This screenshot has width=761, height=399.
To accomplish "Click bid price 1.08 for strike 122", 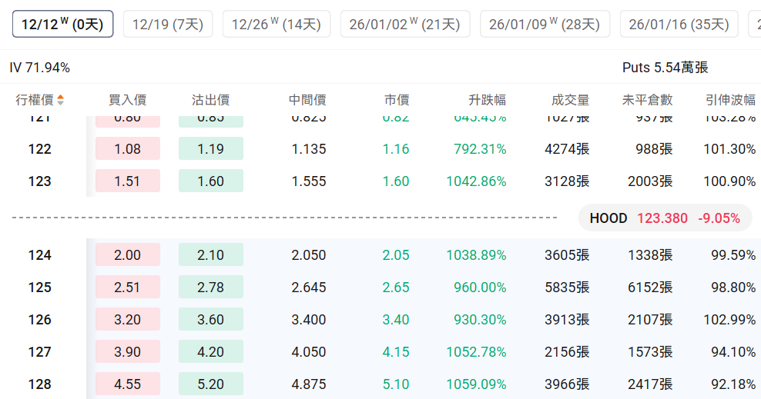I will coord(128,149).
